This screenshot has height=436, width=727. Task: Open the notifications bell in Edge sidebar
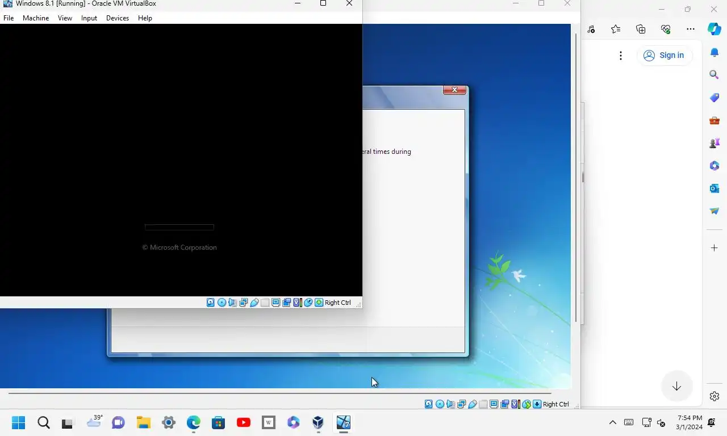pyautogui.click(x=715, y=53)
